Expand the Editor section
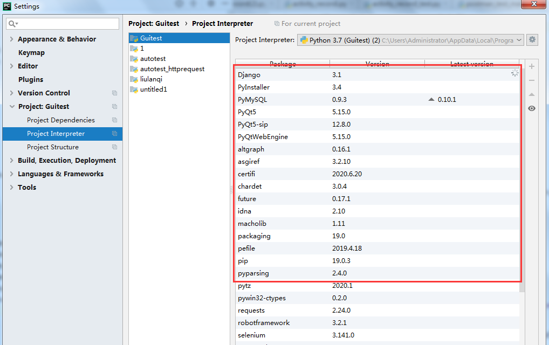This screenshot has width=549, height=345. click(11, 66)
